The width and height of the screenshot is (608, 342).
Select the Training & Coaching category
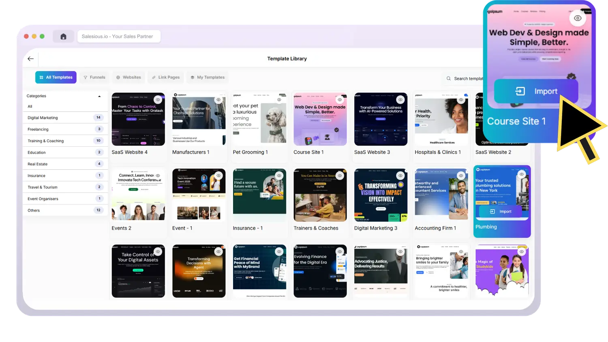tap(46, 141)
